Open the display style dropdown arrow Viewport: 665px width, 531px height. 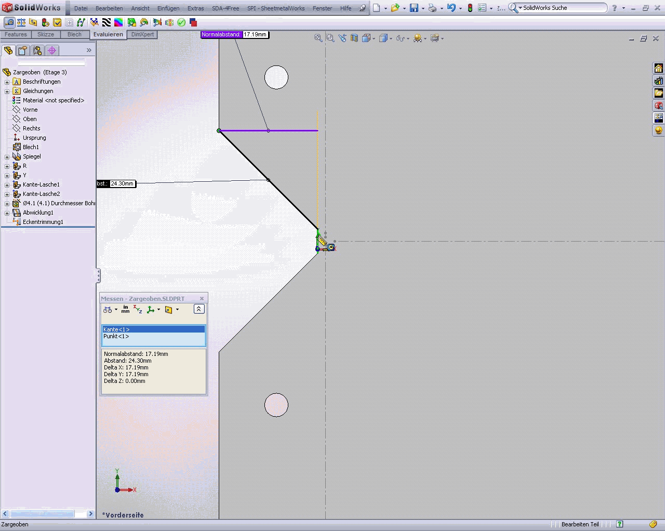pyautogui.click(x=391, y=38)
